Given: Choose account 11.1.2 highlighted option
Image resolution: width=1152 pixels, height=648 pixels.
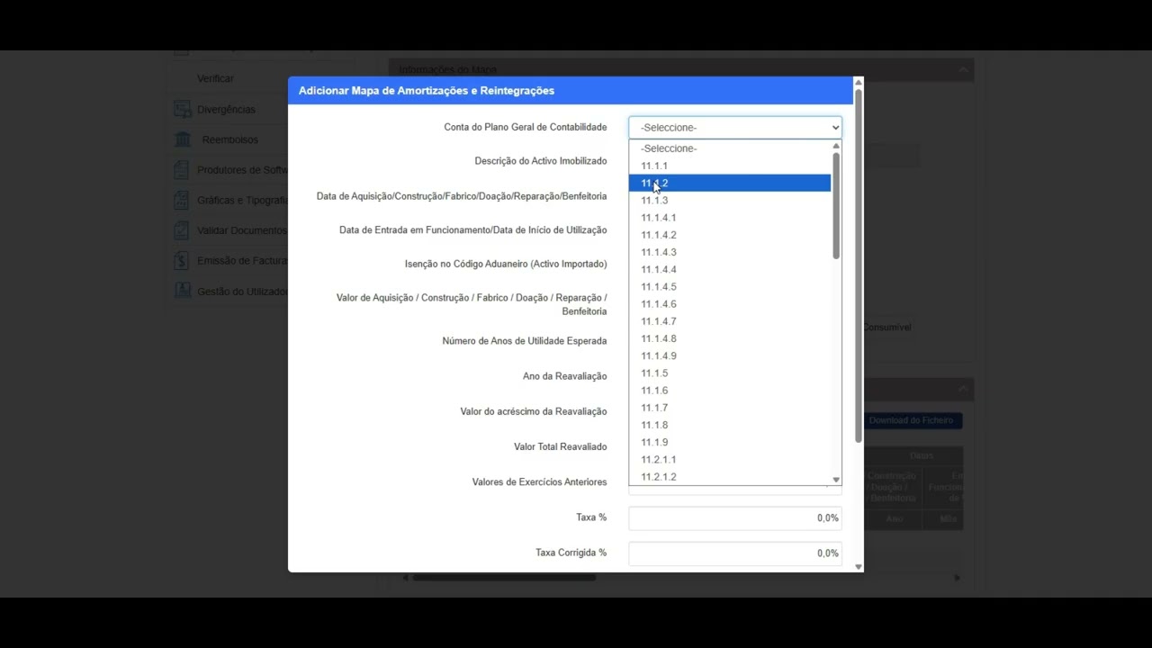Looking at the screenshot, I should point(729,183).
